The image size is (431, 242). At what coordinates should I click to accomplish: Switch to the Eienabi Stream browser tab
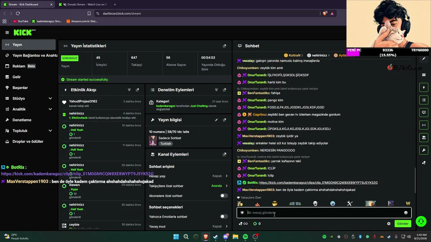[x=83, y=4]
